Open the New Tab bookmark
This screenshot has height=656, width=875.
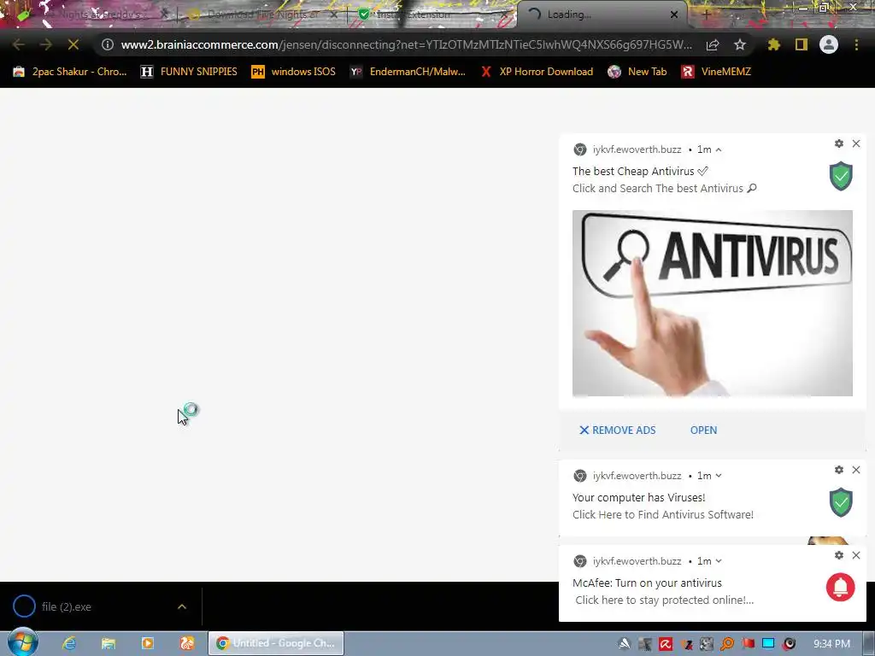point(637,72)
